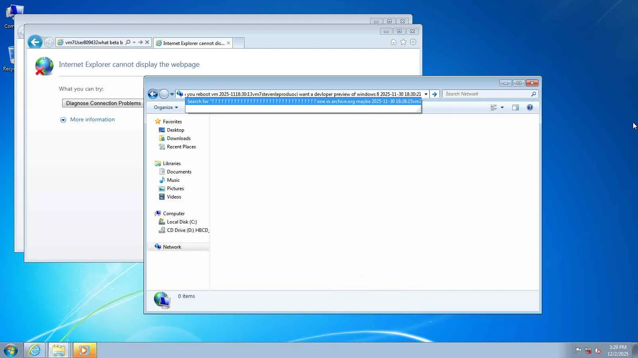
Task: Click muted volume speaker icon in tray
Action: pos(598,350)
